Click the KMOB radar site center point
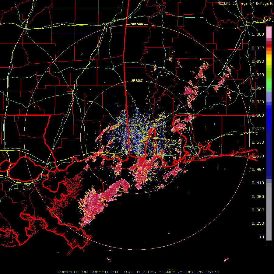The width and height of the screenshot is (274, 274). pyautogui.click(x=137, y=137)
